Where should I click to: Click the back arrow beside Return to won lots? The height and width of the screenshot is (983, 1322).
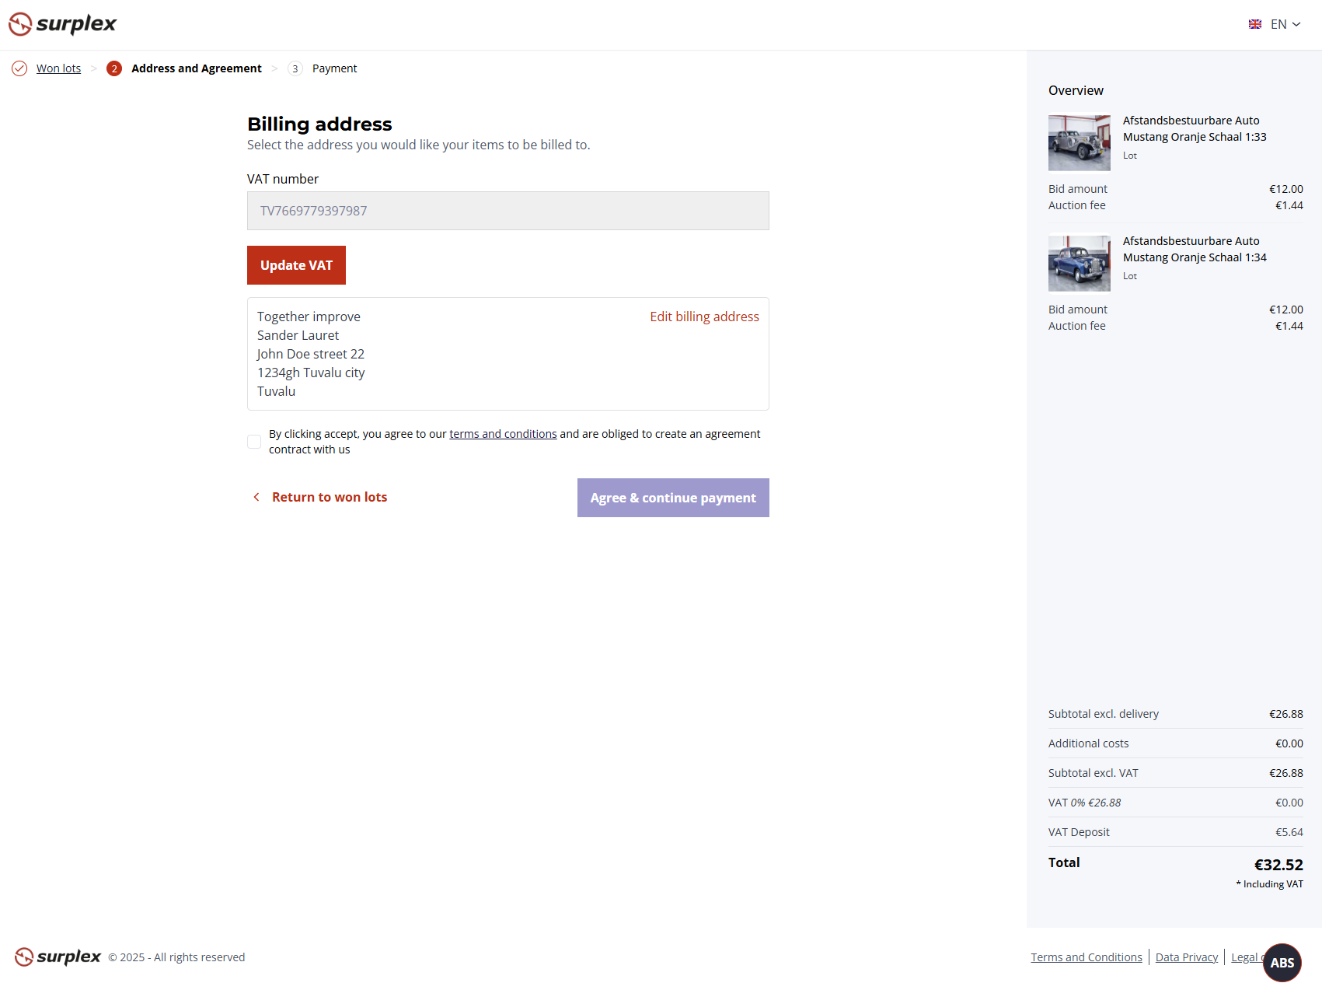pos(256,497)
